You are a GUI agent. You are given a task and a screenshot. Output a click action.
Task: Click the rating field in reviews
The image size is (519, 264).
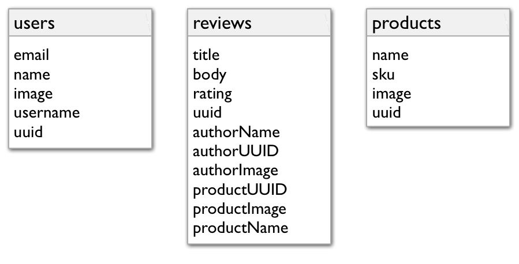click(212, 93)
